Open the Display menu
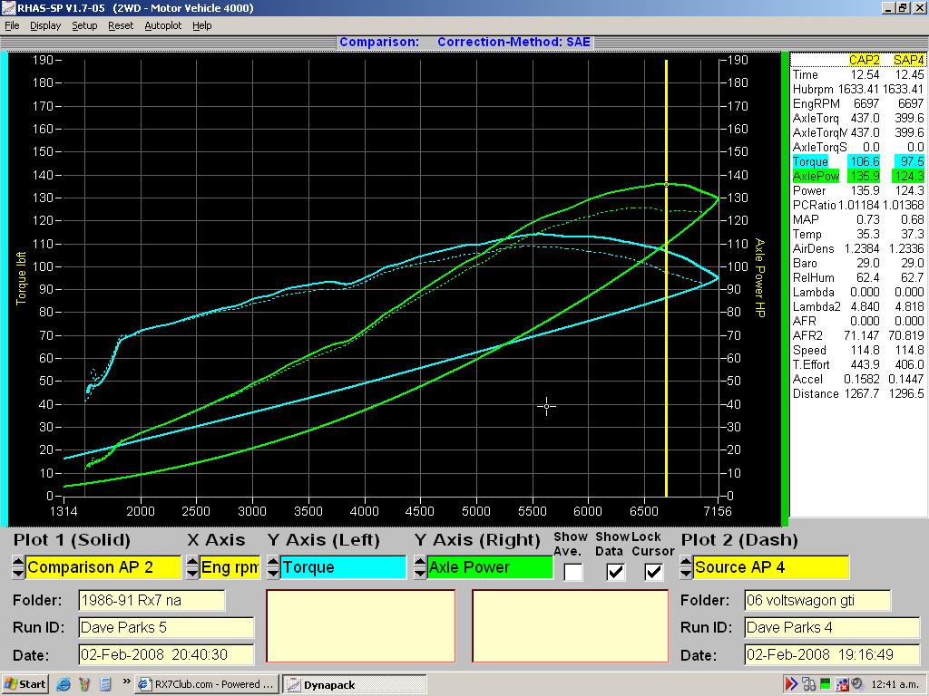The width and height of the screenshot is (929, 696). (45, 25)
